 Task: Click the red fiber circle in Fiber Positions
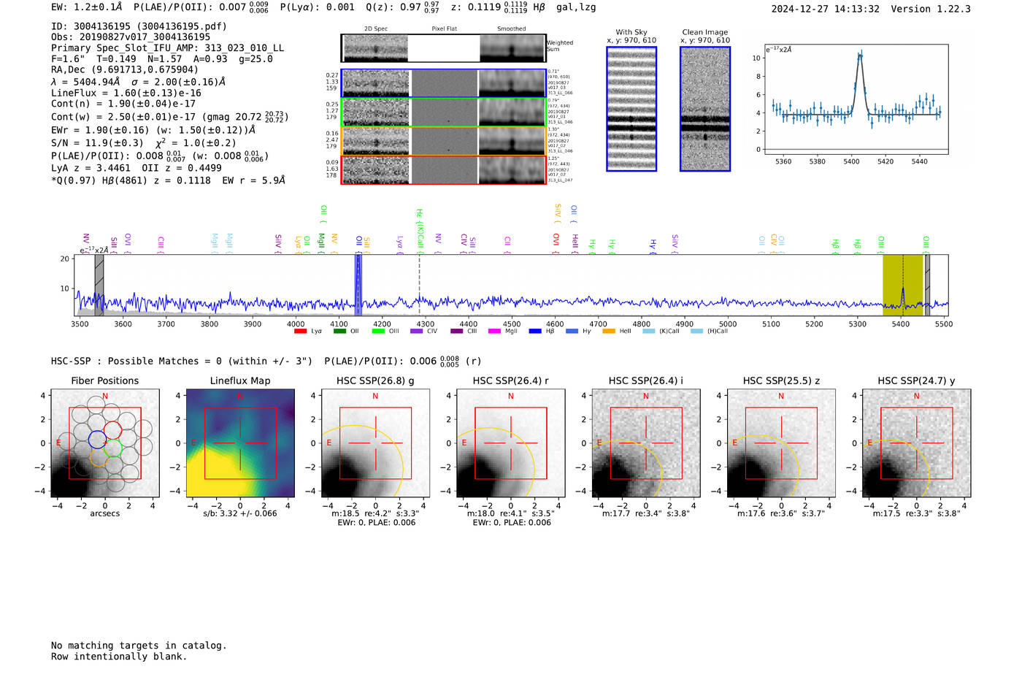click(112, 431)
